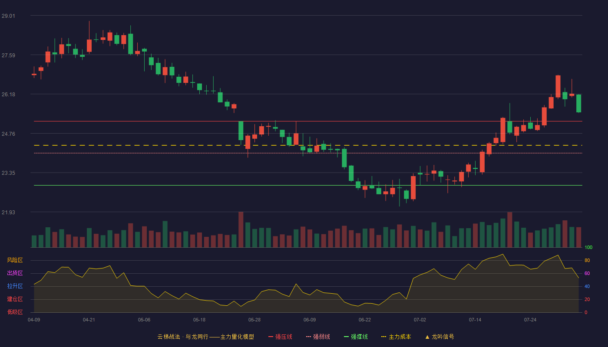This screenshot has height=347, width=608.
Task: Toggle the 主力成本 legend item
Action: click(x=396, y=337)
